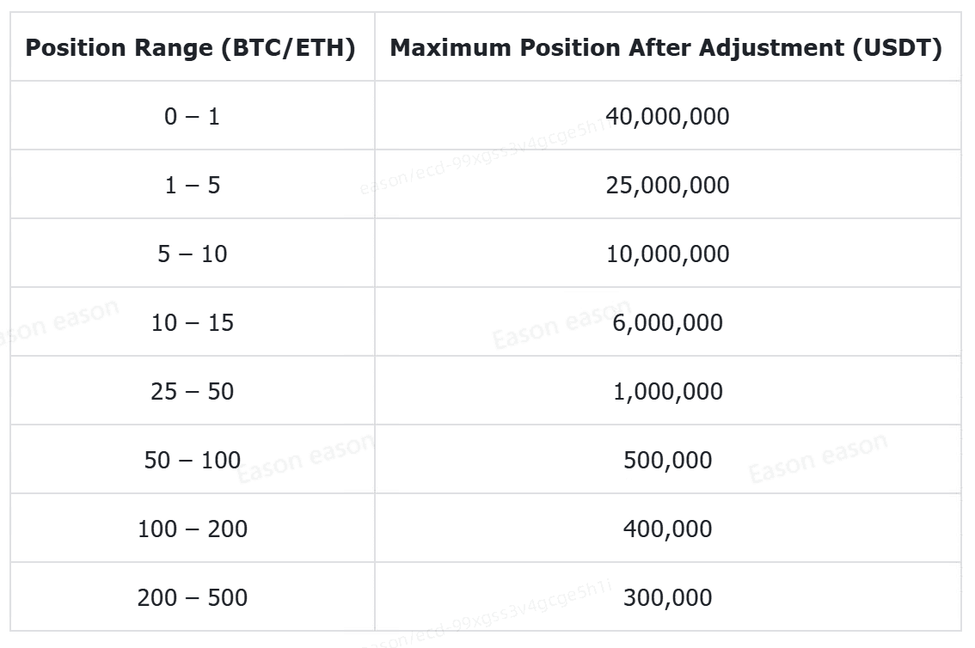Select the 1,000,000 maximum position value

tap(667, 391)
